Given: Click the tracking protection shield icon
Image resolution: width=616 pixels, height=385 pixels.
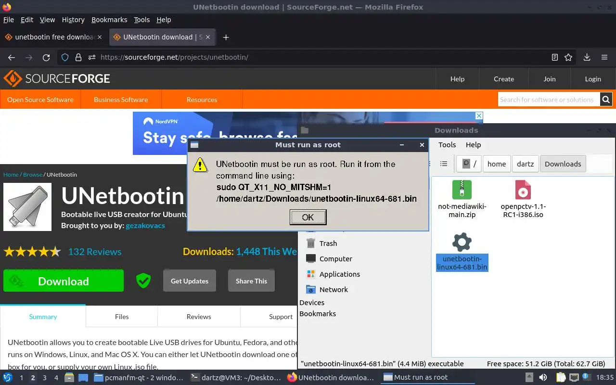Looking at the screenshot, I should pos(65,57).
